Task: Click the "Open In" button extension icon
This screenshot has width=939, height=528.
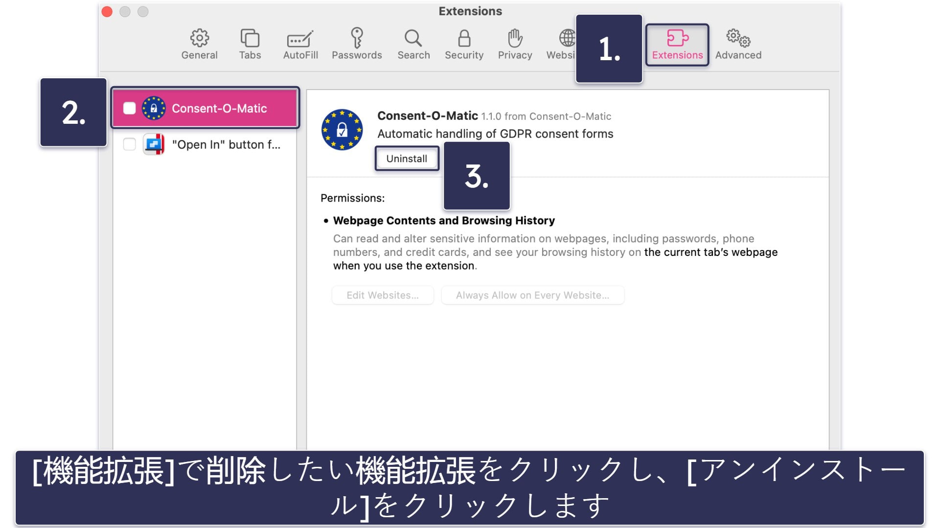Action: tap(154, 144)
